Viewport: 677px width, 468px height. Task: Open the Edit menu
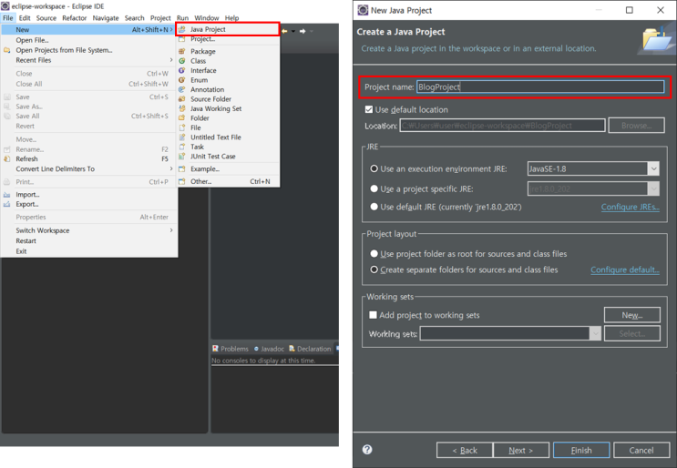tap(25, 17)
